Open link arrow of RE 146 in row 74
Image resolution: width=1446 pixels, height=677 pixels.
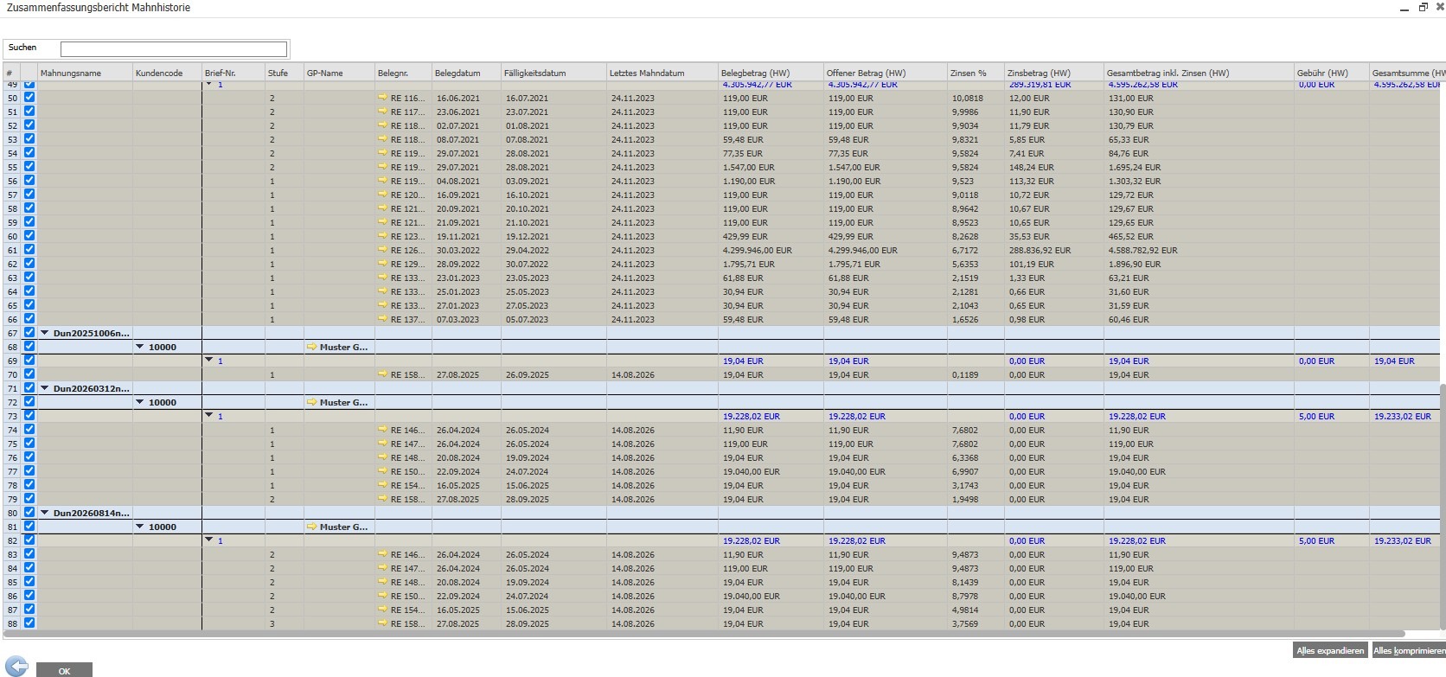pyautogui.click(x=382, y=430)
